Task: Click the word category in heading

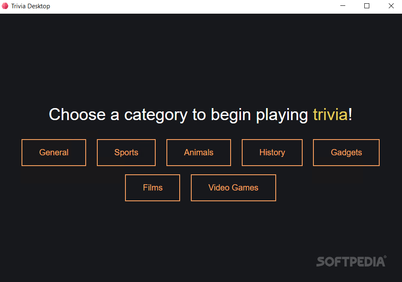Action: 156,116
